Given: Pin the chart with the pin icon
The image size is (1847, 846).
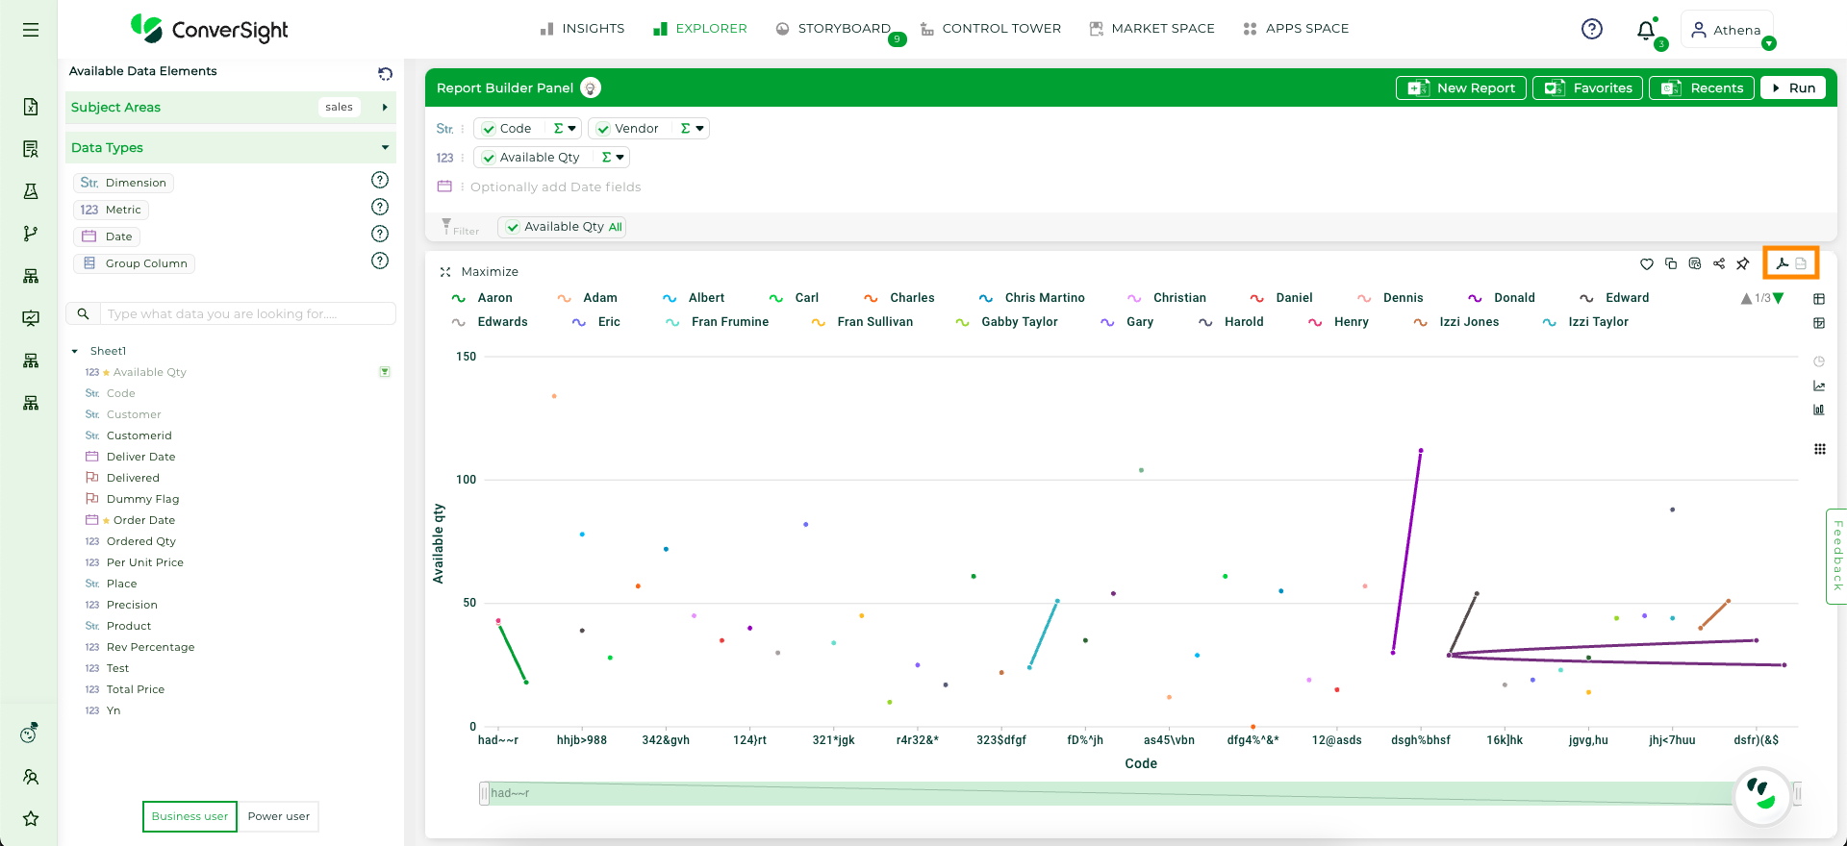Looking at the screenshot, I should 1743,263.
